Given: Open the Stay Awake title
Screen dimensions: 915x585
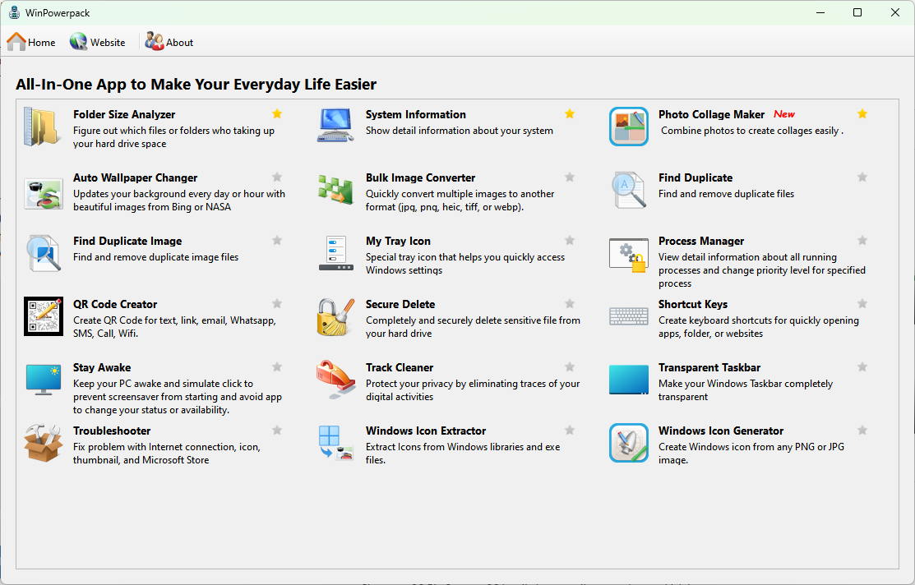Looking at the screenshot, I should tap(102, 367).
